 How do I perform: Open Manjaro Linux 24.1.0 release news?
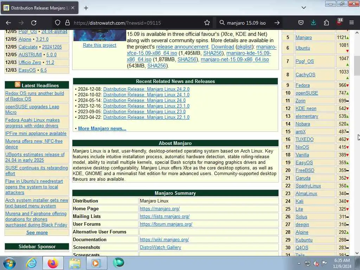point(146,95)
